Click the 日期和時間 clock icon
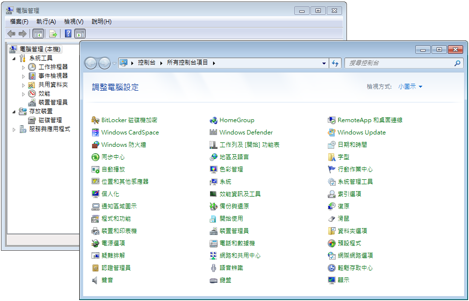 click(x=331, y=145)
